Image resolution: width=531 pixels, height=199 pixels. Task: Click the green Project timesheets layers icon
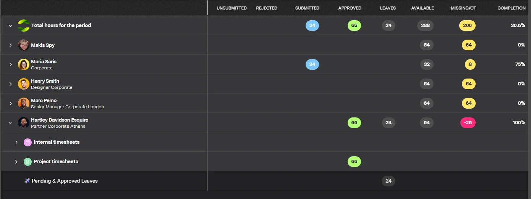(x=28, y=162)
